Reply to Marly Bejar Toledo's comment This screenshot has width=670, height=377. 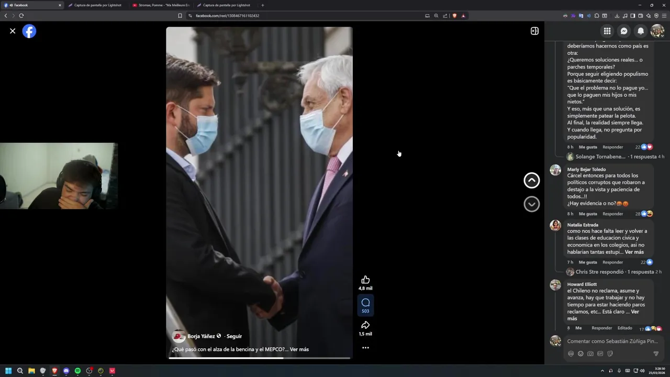click(612, 214)
